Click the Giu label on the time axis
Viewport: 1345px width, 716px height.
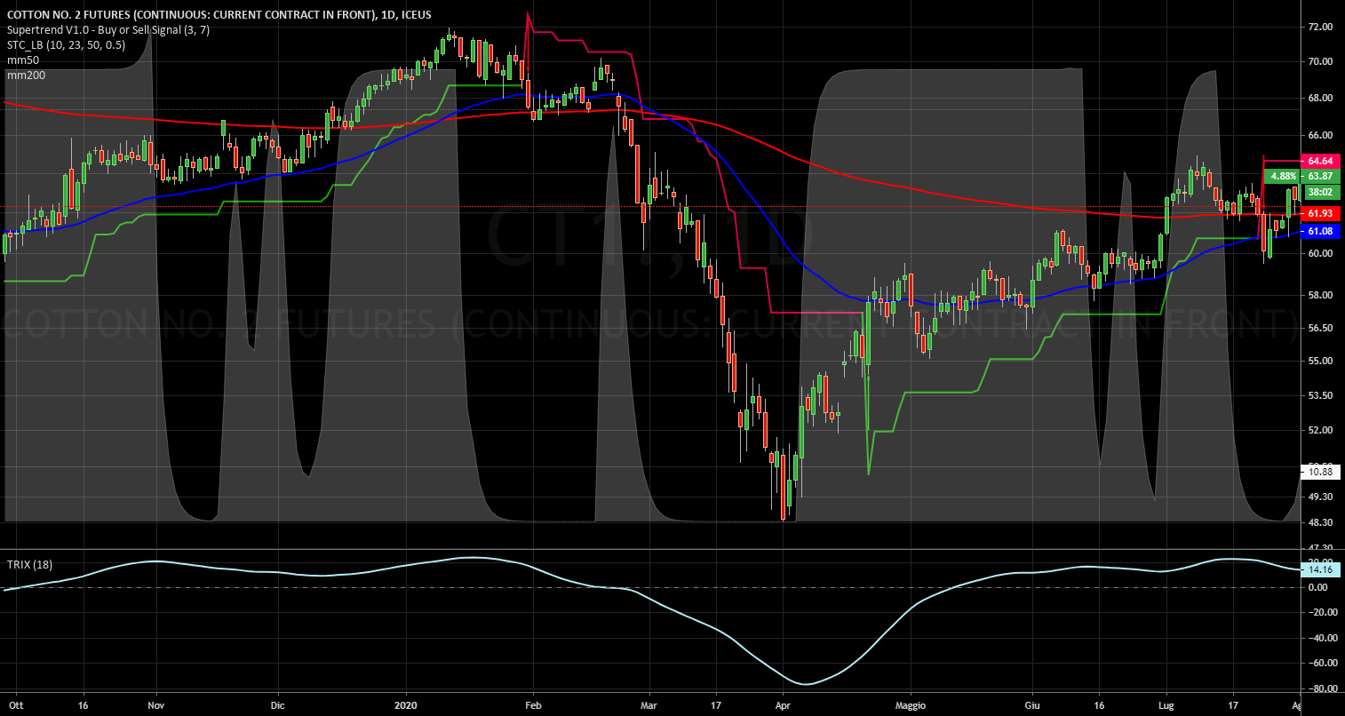pyautogui.click(x=1032, y=706)
